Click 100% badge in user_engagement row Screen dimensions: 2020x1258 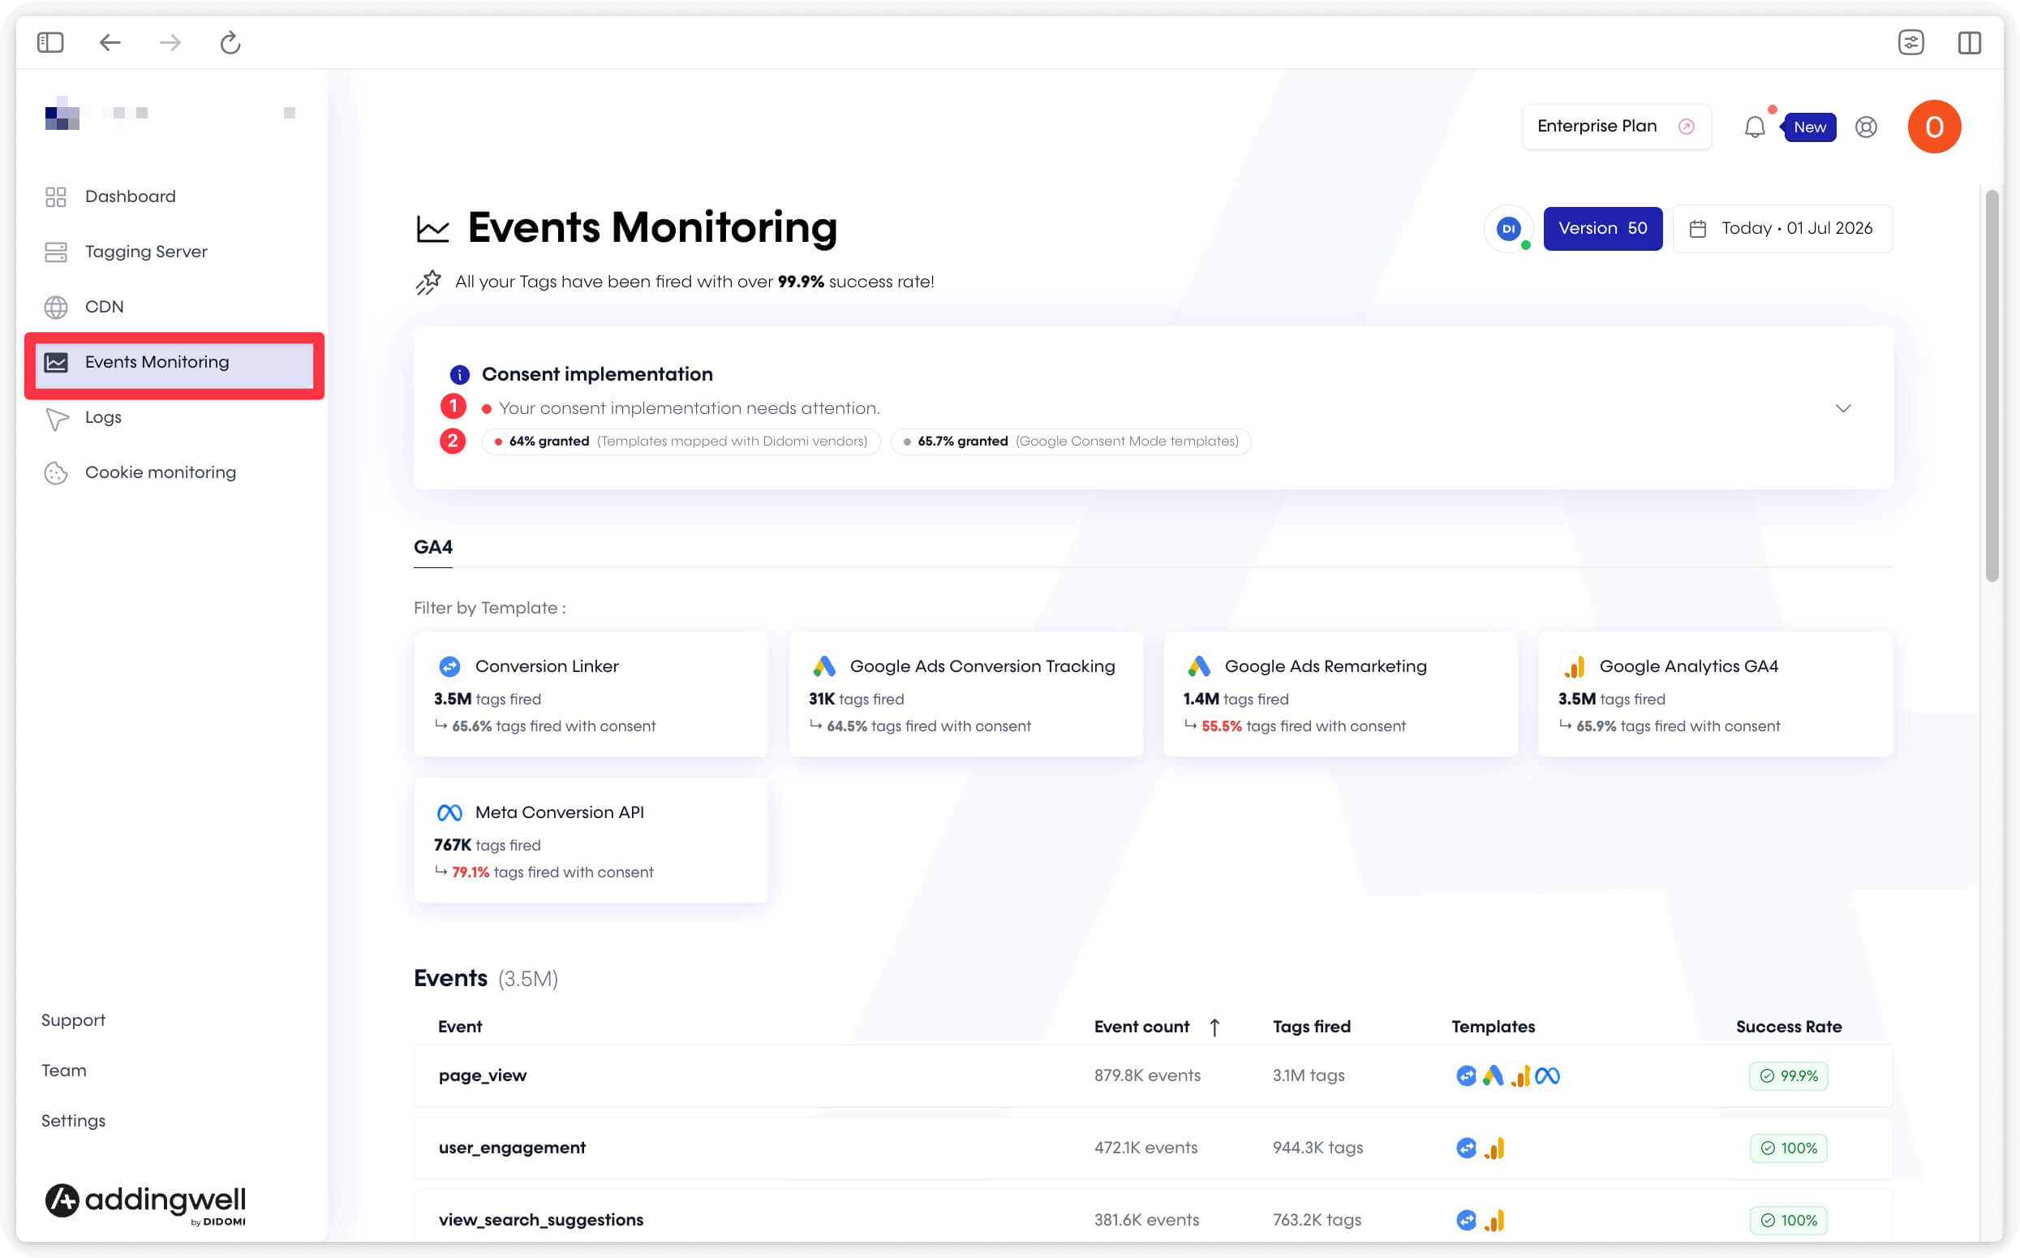pyautogui.click(x=1789, y=1148)
